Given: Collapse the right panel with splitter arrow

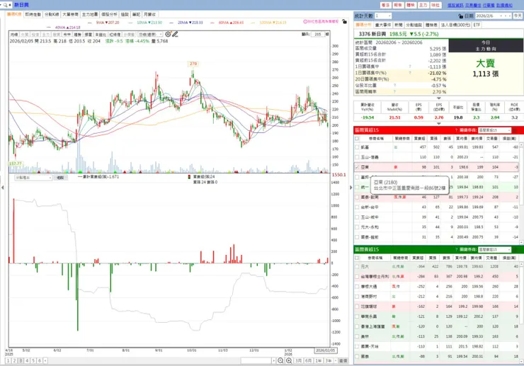Looking at the screenshot, I should pos(351,188).
